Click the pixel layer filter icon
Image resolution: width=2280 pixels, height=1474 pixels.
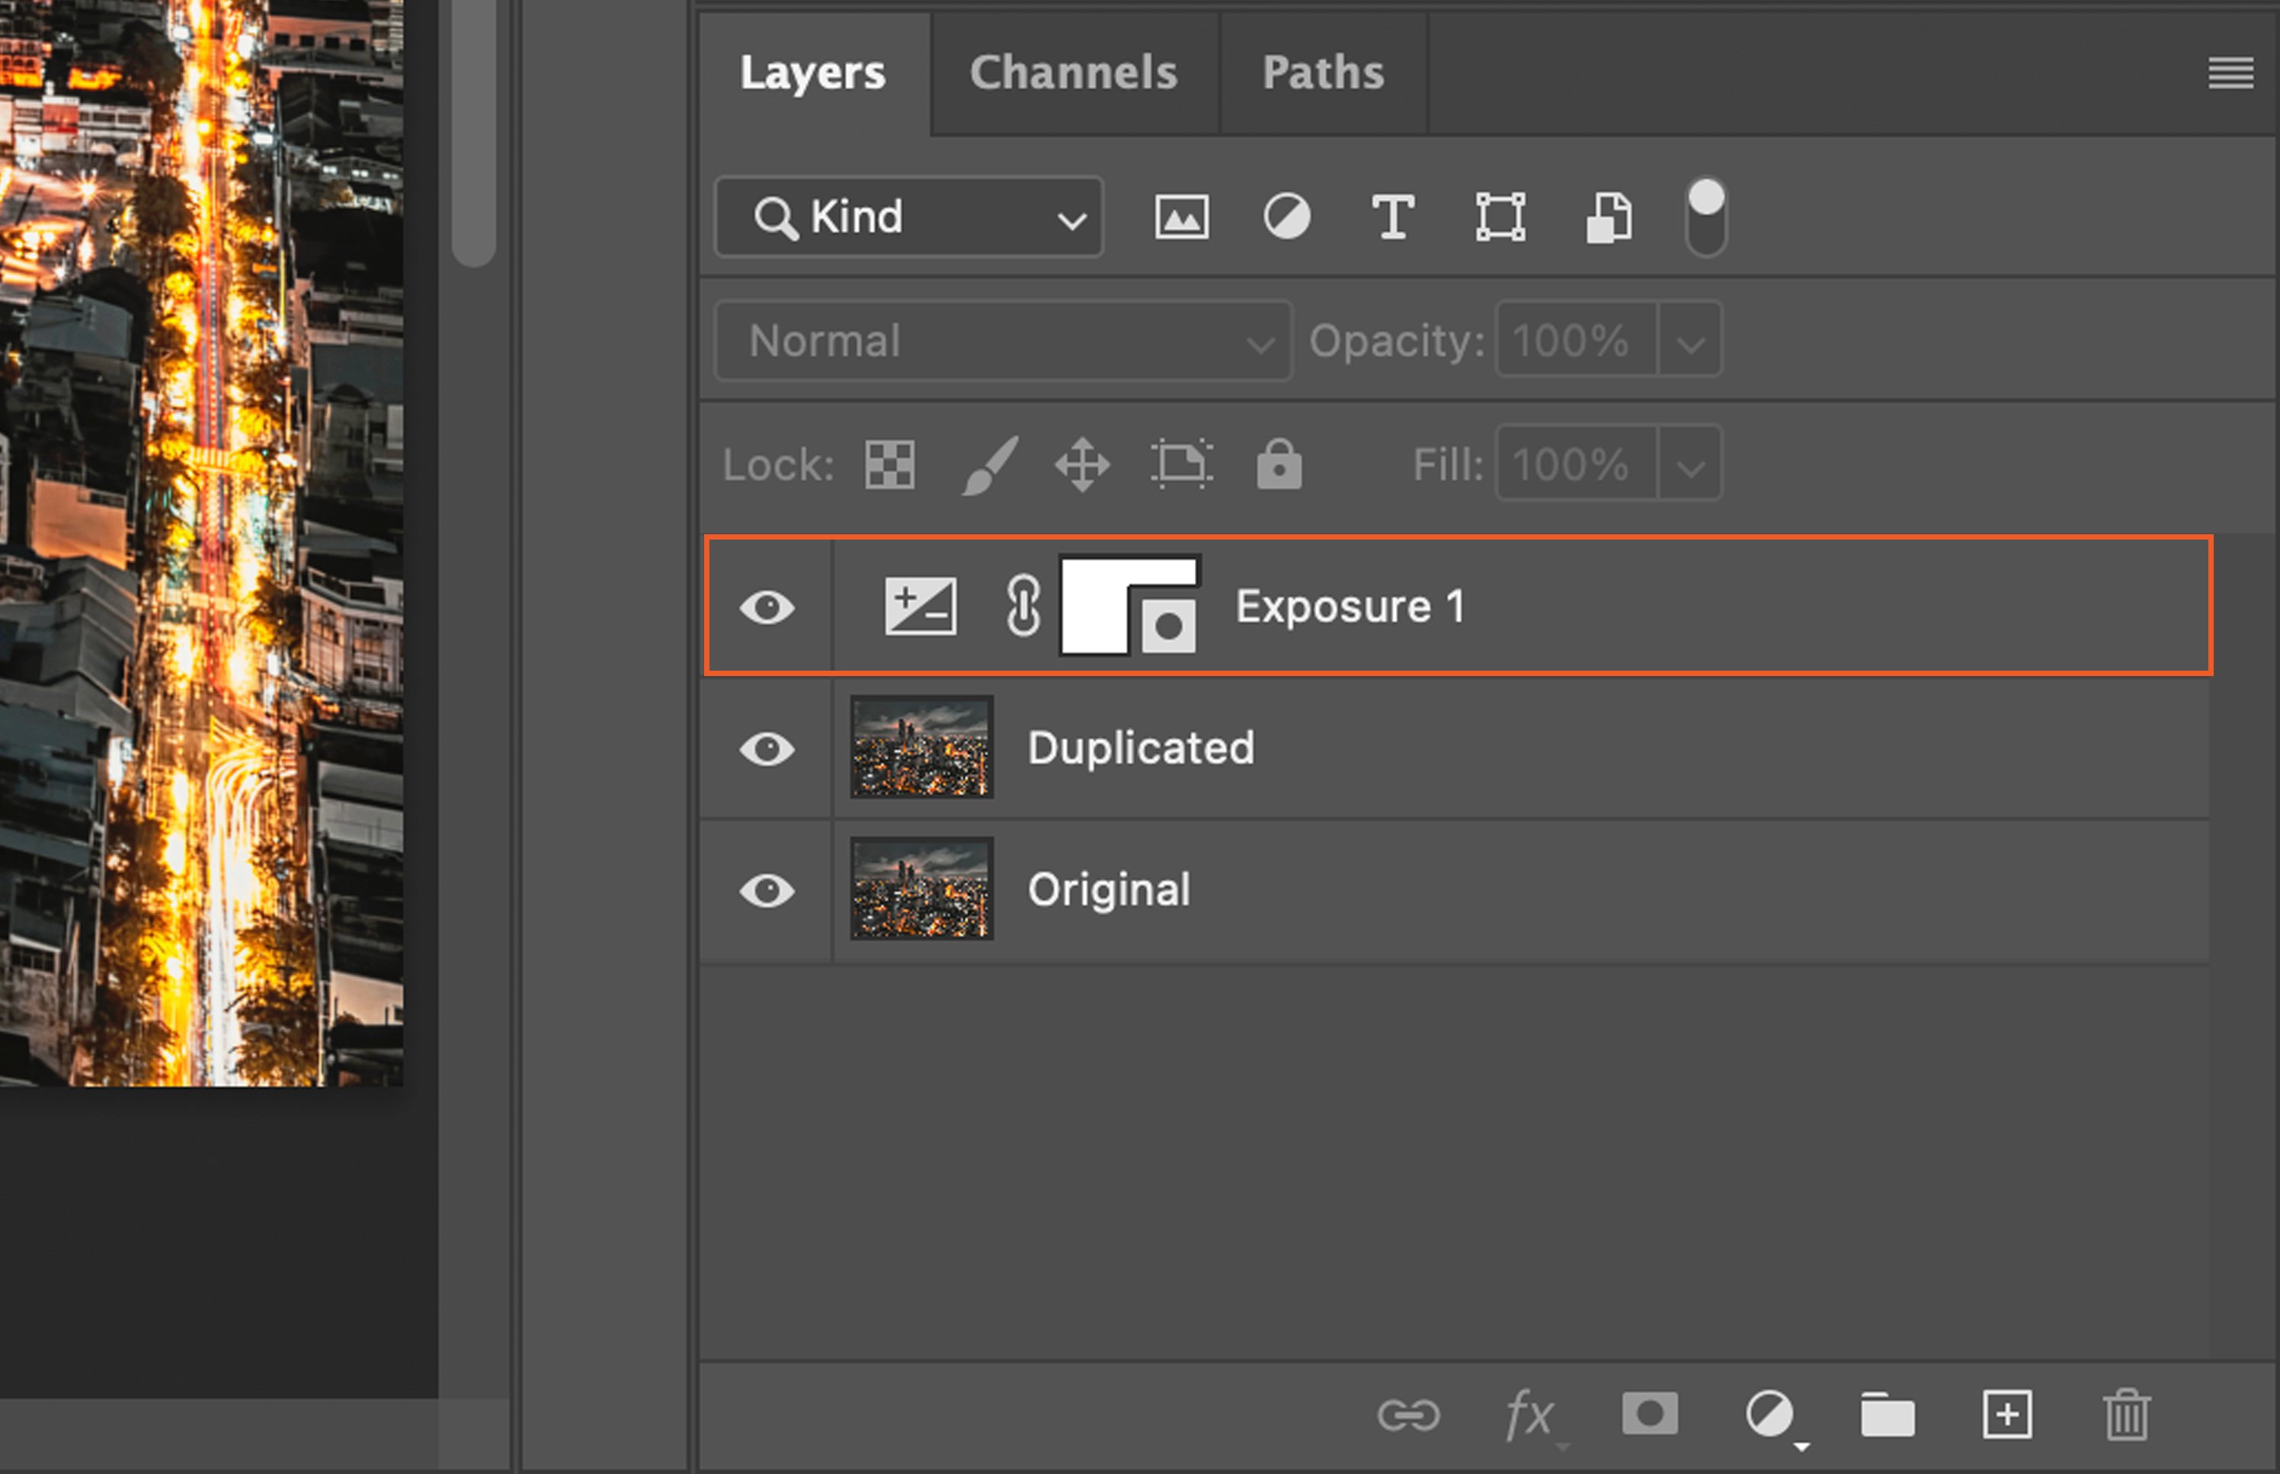coord(1182,217)
